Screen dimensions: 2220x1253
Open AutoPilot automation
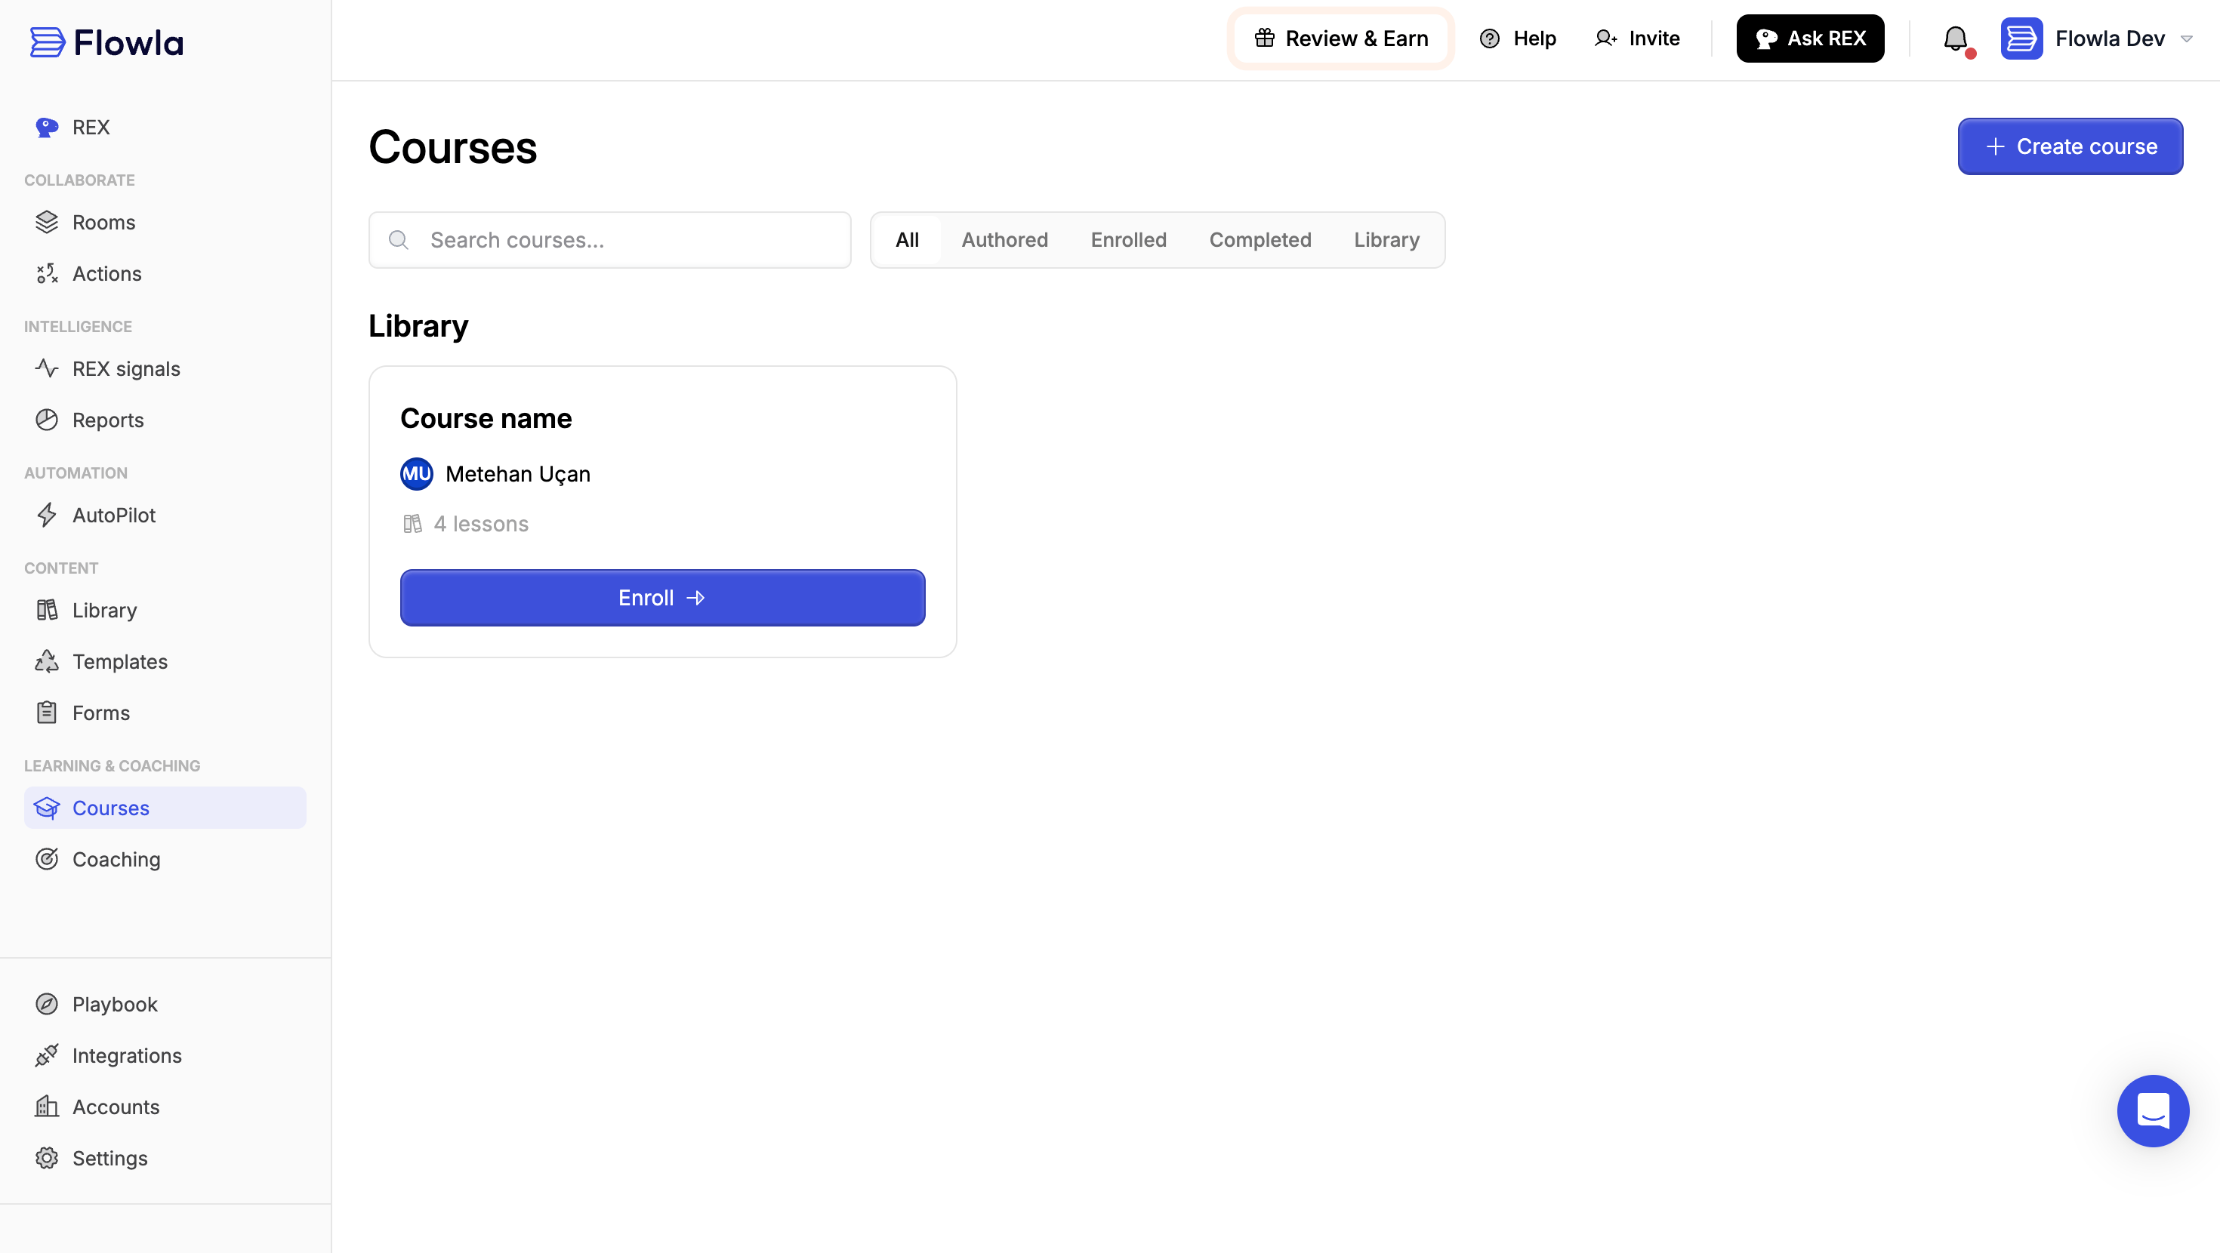tap(165, 516)
